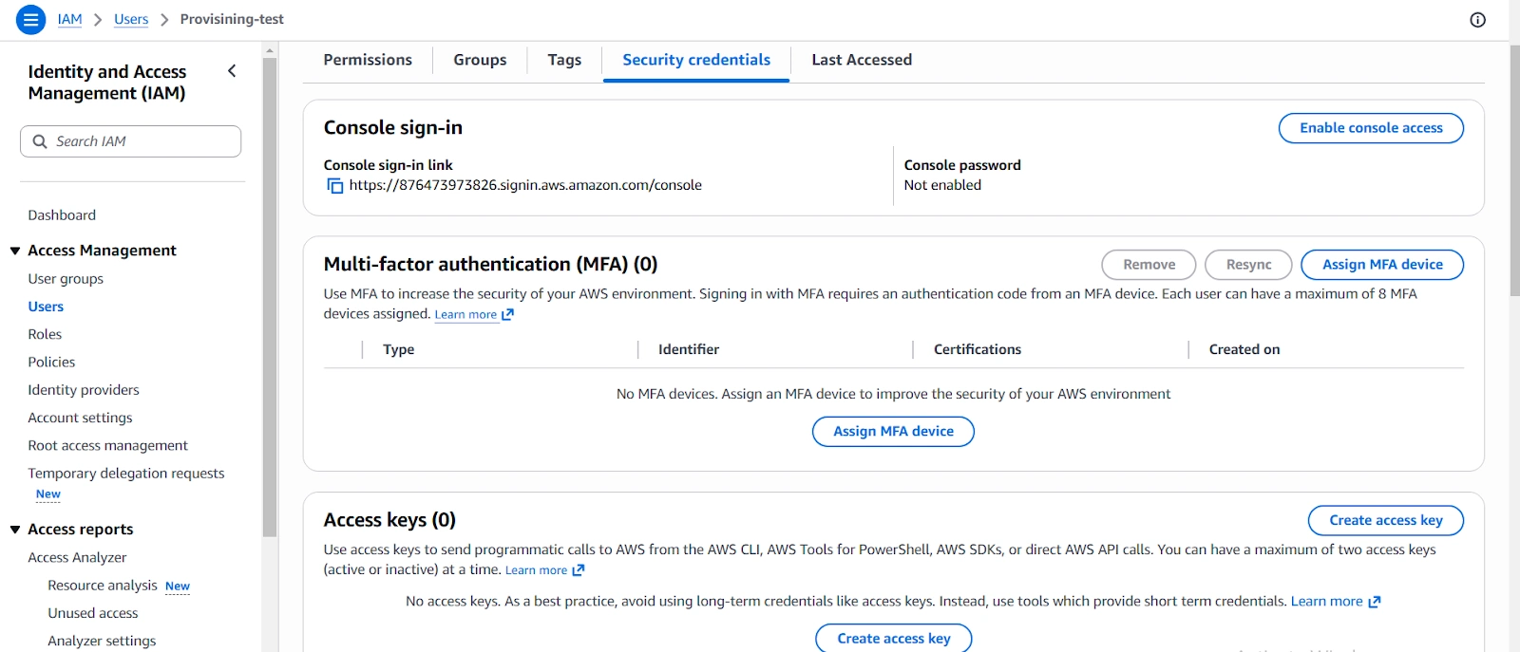
Task: Open User groups in the sidebar
Action: [x=66, y=279]
